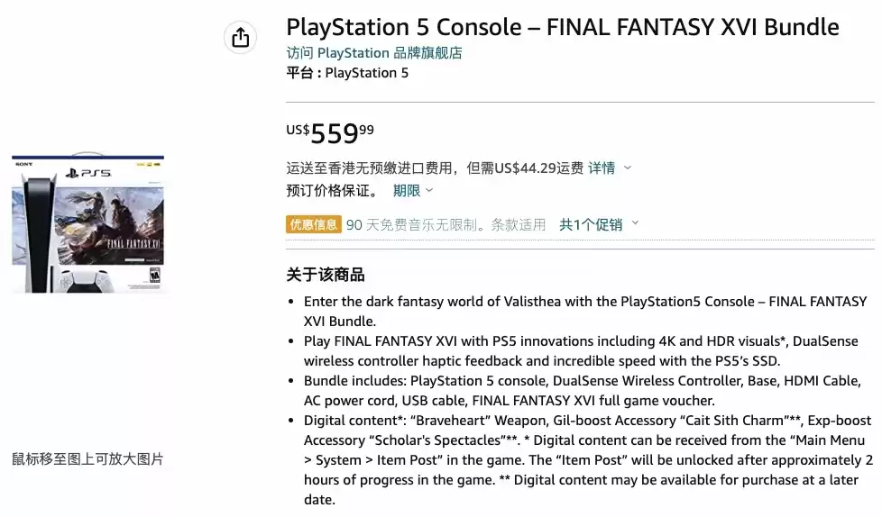This screenshot has height=517, width=882.
Task: Click the PlayStation 5 Console product title
Action: point(562,27)
